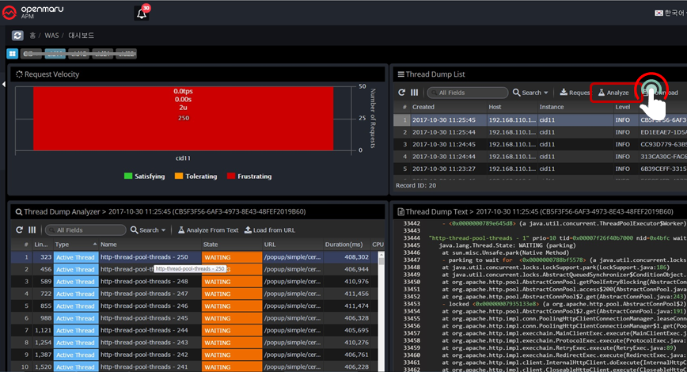The image size is (687, 372).
Task: Reload the Thread Dump Analyzer table
Action: tap(20, 230)
